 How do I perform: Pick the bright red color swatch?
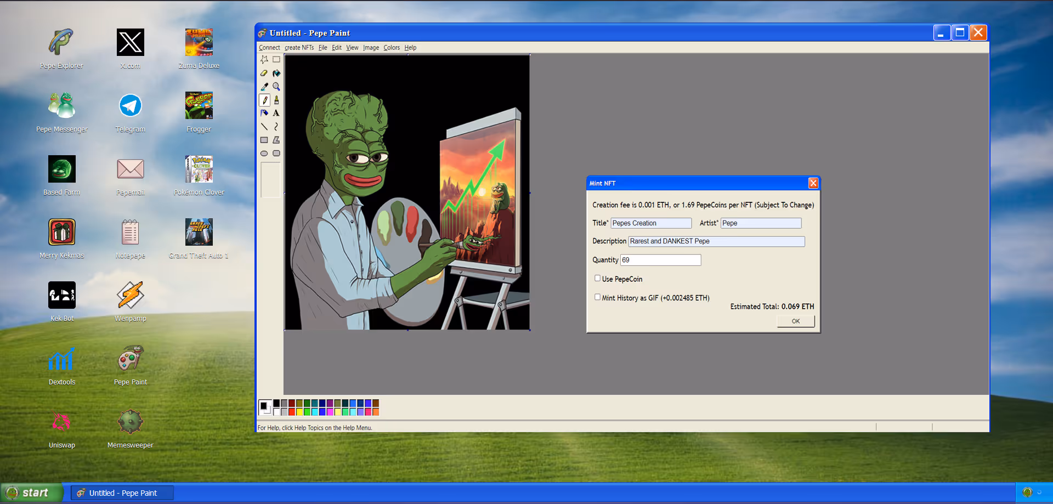292,412
